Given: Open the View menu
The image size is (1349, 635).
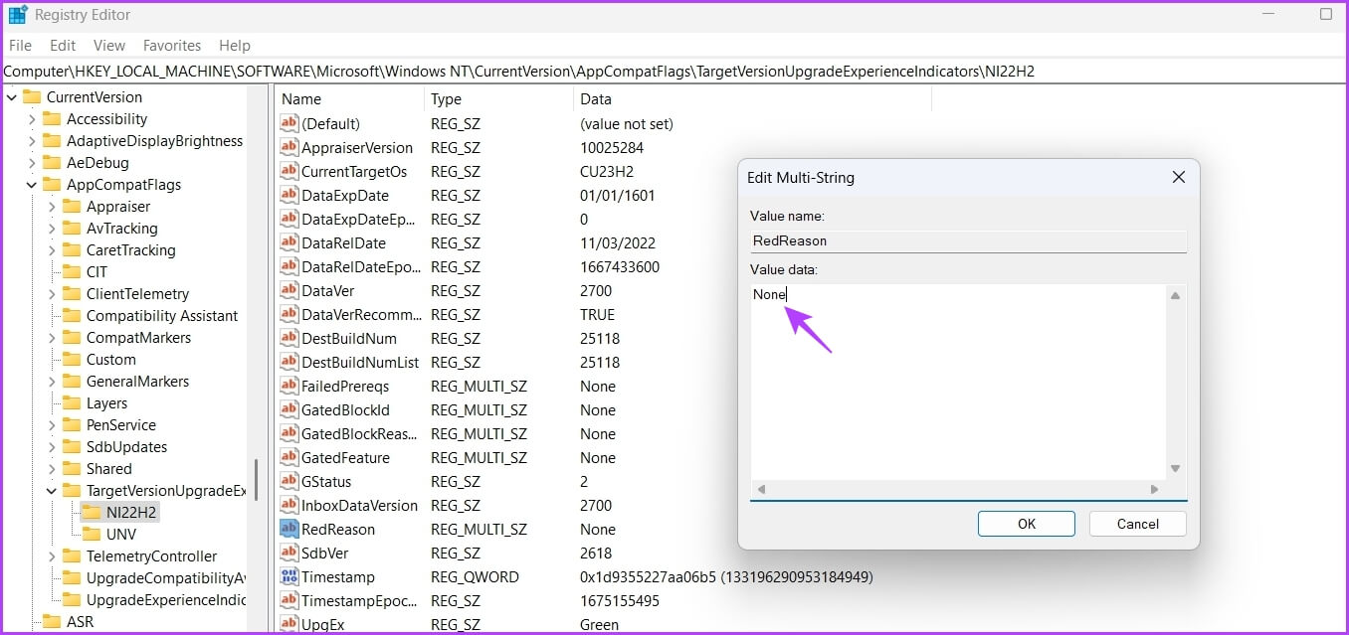Looking at the screenshot, I should click(109, 46).
